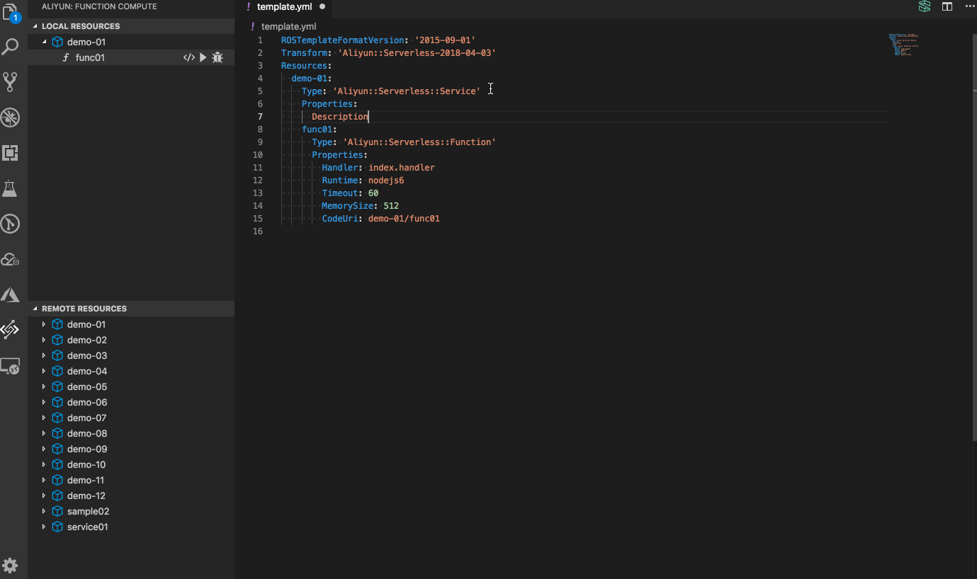Collapse the REMOTE RESOURCES section
Image resolution: width=977 pixels, height=579 pixels.
(36, 309)
